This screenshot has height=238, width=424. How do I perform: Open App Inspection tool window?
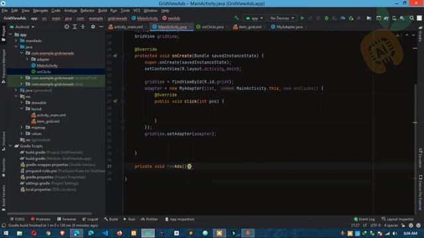(x=180, y=219)
